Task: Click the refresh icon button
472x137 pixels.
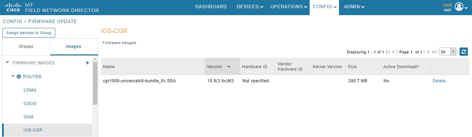Action: pos(463,52)
